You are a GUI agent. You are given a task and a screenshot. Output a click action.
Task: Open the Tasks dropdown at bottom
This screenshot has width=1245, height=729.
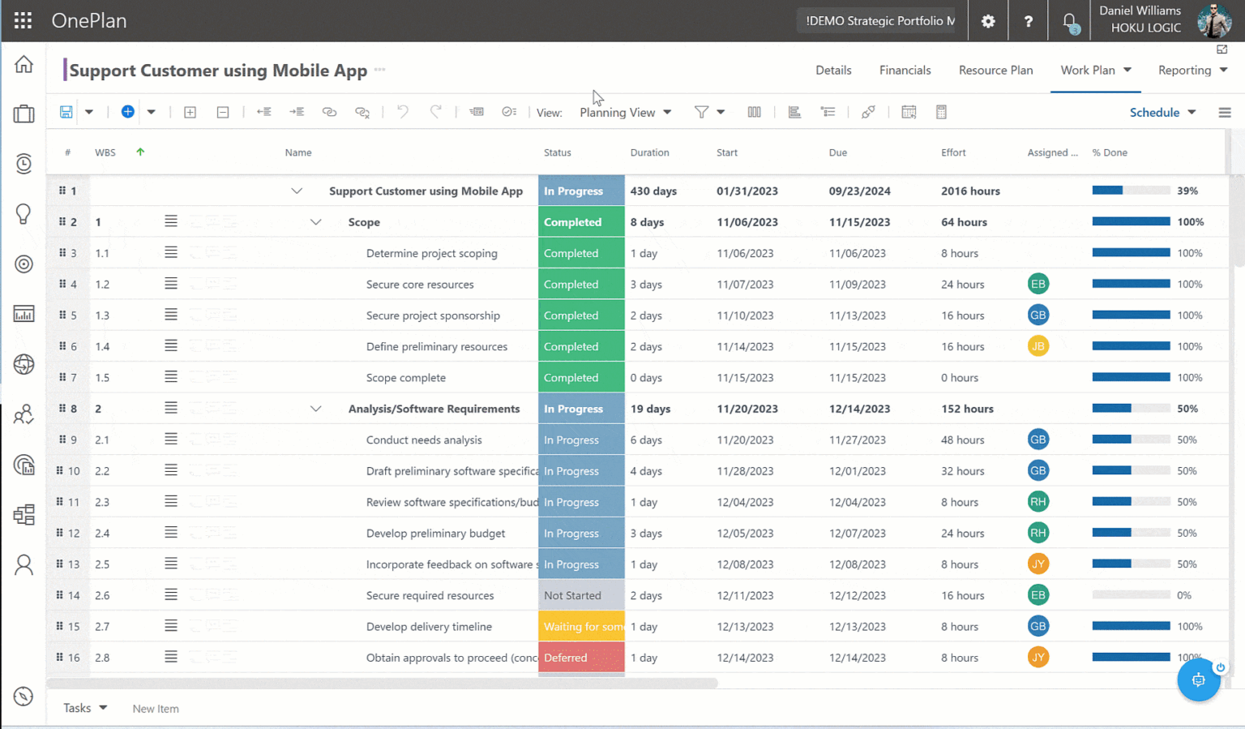point(85,708)
